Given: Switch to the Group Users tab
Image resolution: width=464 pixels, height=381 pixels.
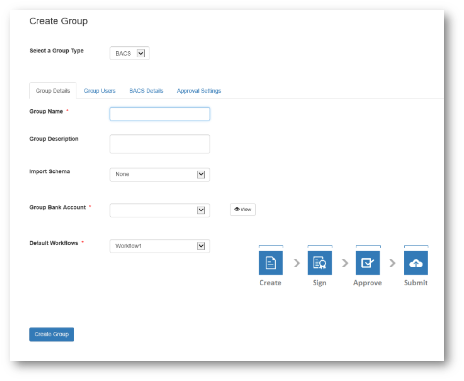Looking at the screenshot, I should pos(99,91).
